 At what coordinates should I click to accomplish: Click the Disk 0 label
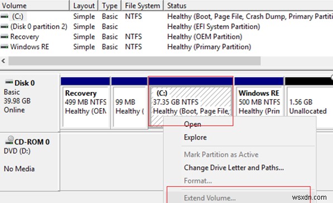[x=25, y=83]
